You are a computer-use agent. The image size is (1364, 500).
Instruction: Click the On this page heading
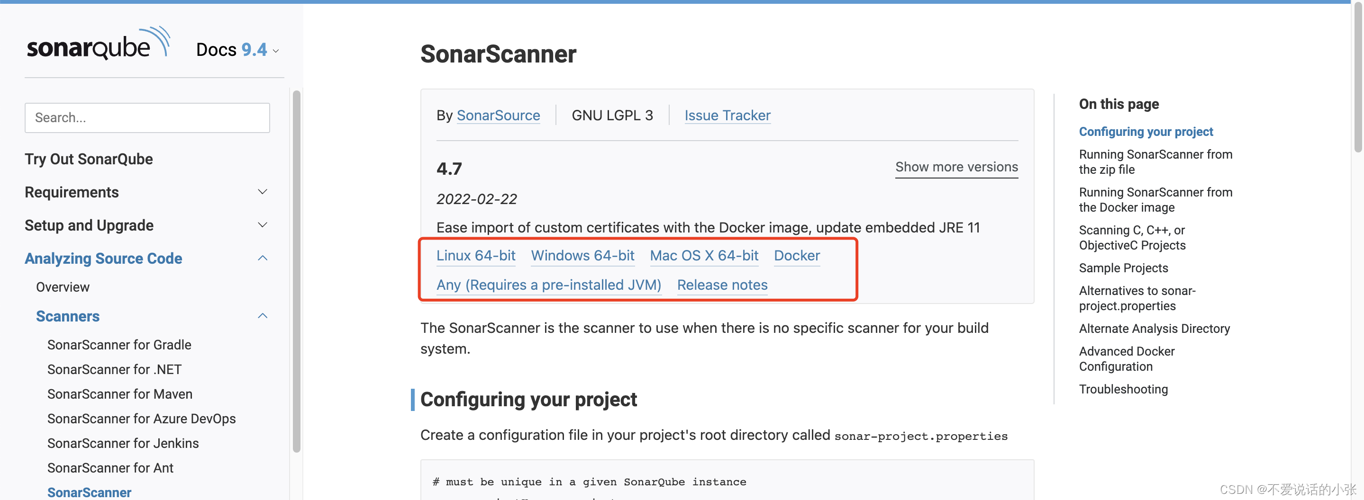(x=1119, y=104)
